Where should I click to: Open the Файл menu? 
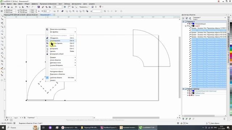pos(3,4)
